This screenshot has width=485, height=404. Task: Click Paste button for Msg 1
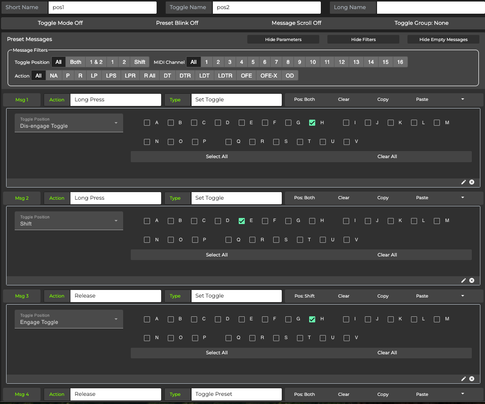pos(422,99)
